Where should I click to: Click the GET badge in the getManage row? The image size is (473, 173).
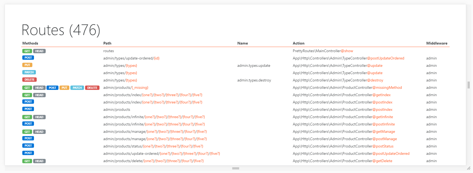[x=27, y=132]
